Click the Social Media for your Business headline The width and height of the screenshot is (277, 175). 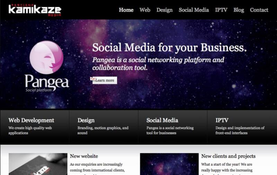pyautogui.click(x=169, y=48)
